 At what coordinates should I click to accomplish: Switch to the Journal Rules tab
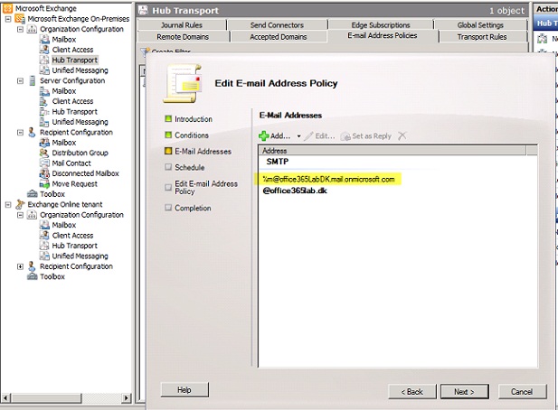click(x=182, y=25)
